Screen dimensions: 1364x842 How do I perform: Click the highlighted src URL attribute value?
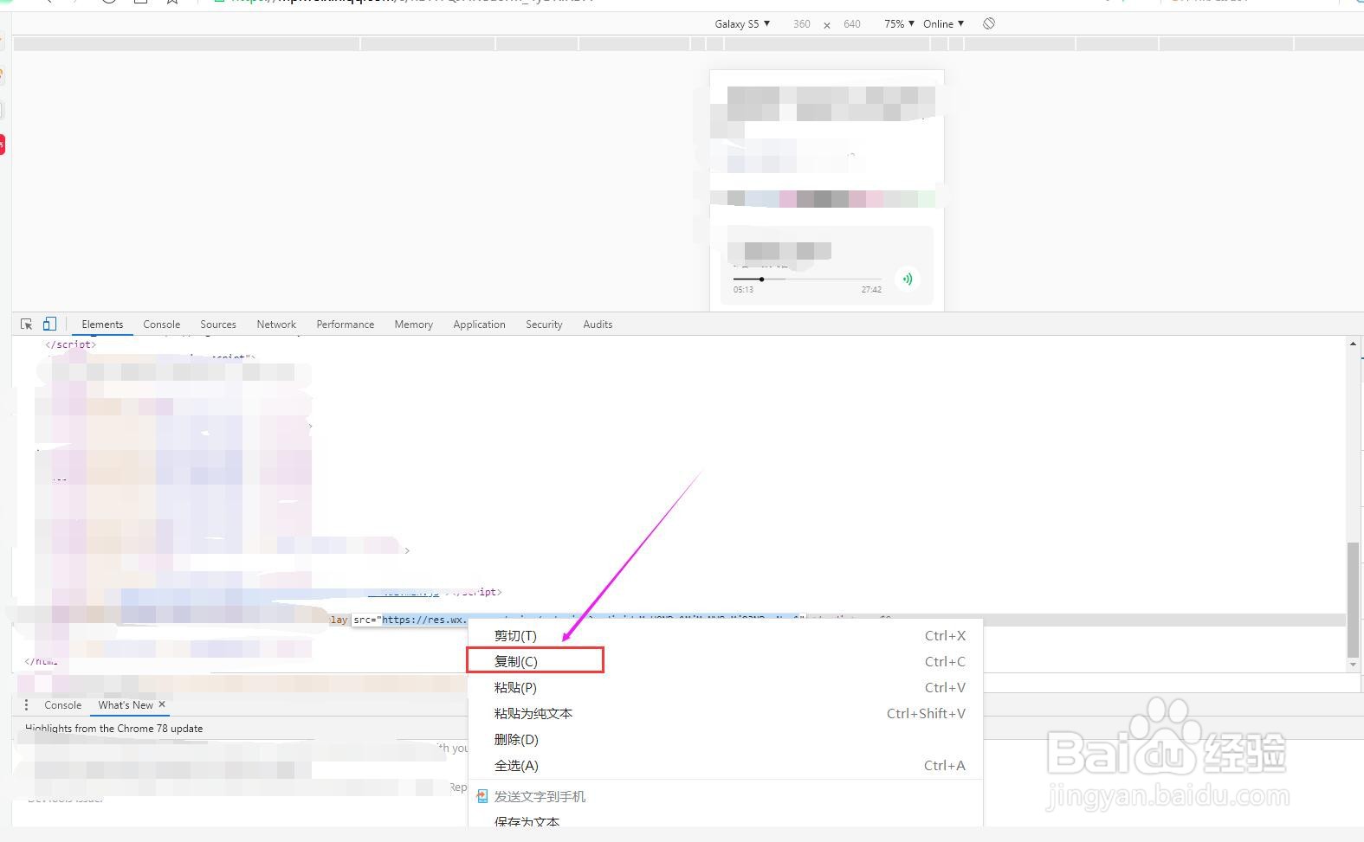pyautogui.click(x=593, y=620)
